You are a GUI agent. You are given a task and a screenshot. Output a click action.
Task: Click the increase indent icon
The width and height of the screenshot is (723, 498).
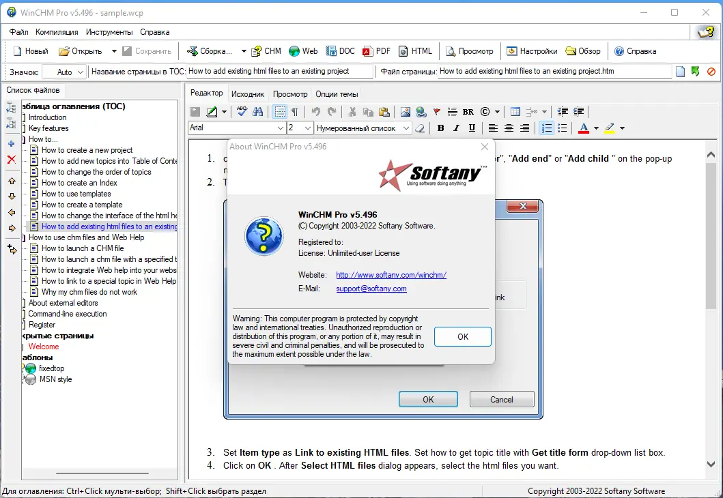(x=578, y=111)
